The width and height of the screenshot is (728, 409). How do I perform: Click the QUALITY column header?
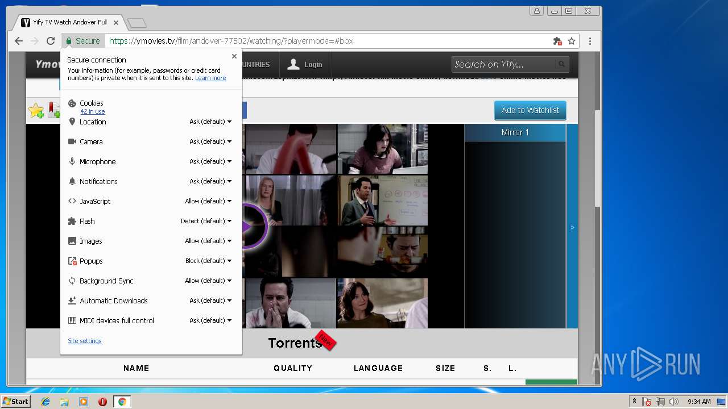293,368
